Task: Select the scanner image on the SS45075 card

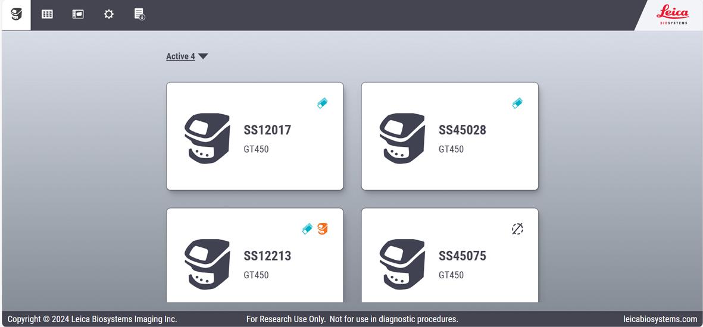Action: [x=402, y=265]
